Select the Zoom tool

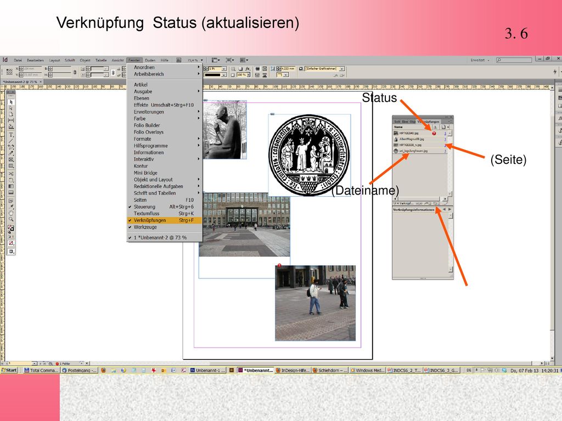(11, 219)
